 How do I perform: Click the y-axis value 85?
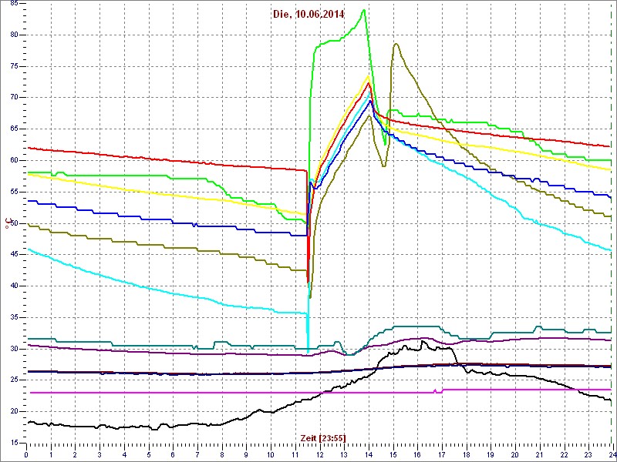pos(12,4)
